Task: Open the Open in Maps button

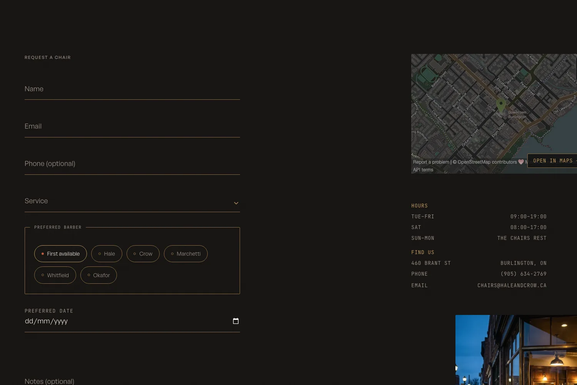Action: 552,161
